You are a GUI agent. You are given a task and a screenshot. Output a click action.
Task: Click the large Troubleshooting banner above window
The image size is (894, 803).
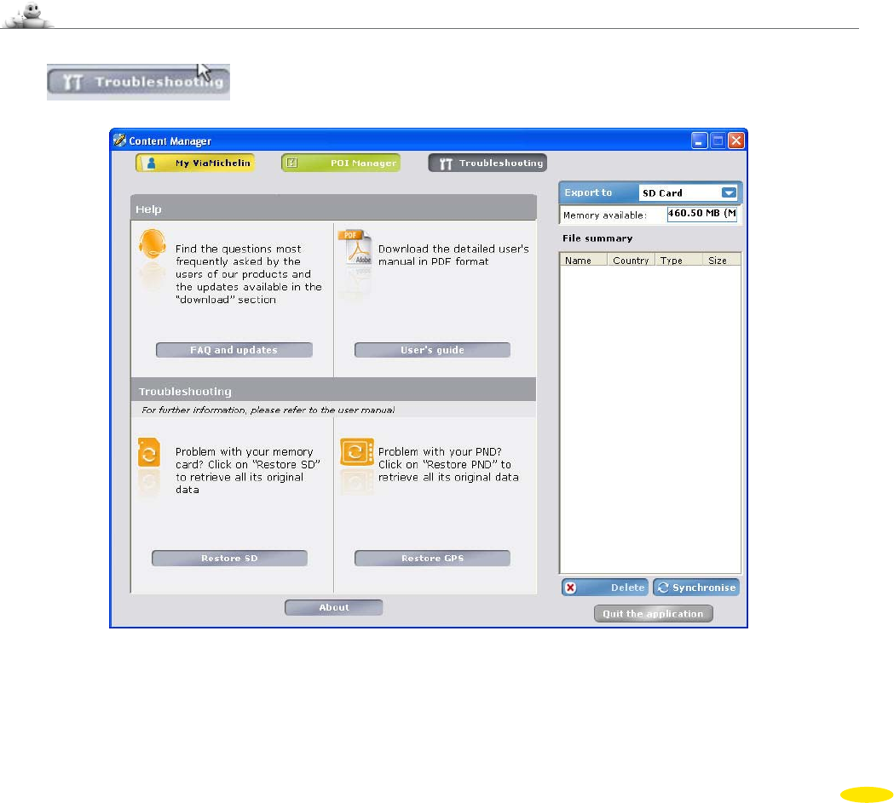139,82
